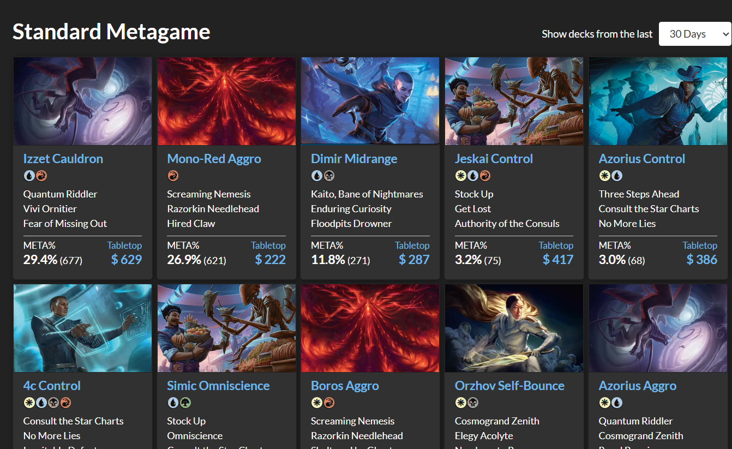Click the white mana icon under 4c Control
Screen dimensions: 732x449
28,403
